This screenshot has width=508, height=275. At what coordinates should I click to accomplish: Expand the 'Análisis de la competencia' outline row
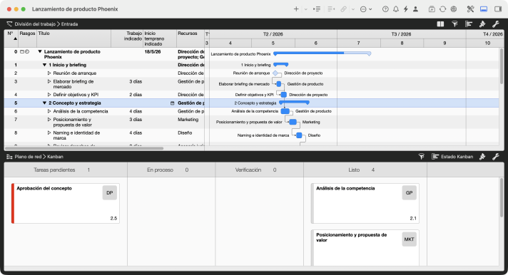[x=49, y=111]
